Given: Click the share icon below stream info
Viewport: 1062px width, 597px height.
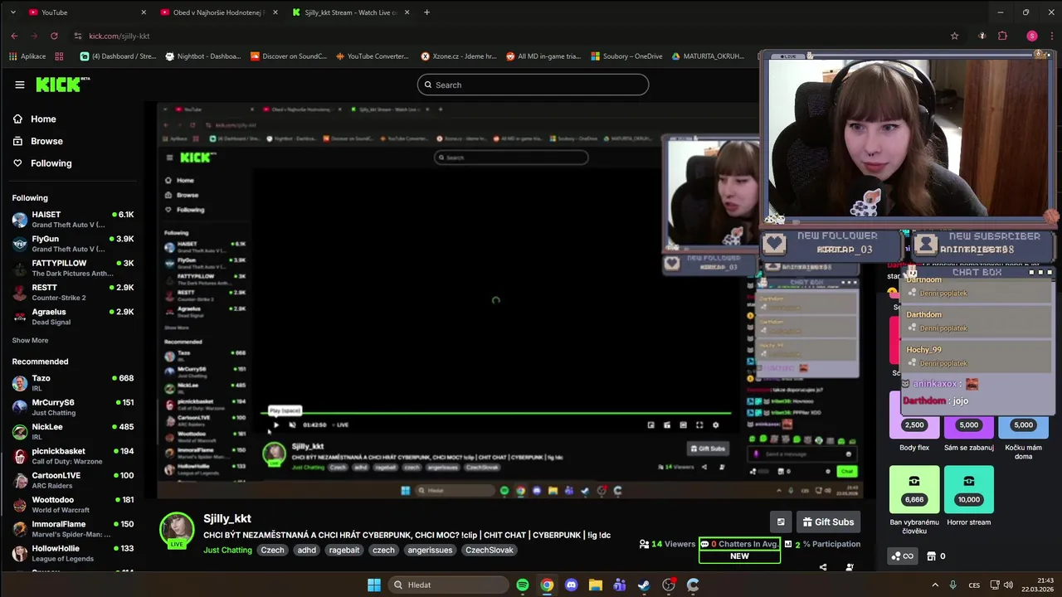Looking at the screenshot, I should click(823, 567).
